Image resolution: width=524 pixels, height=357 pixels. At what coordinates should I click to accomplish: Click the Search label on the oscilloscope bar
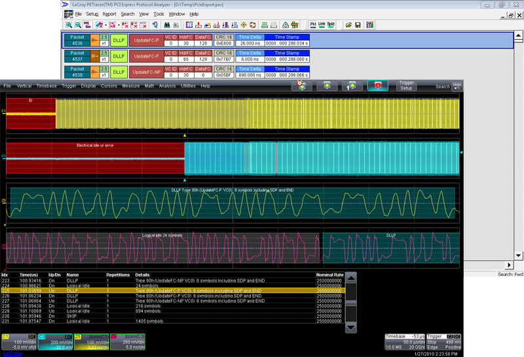pyautogui.click(x=443, y=86)
